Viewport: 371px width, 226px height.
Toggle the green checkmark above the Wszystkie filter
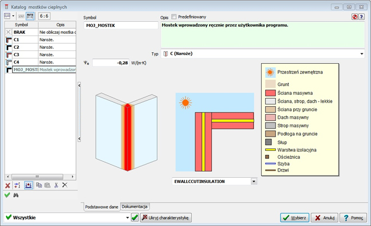click(7, 195)
